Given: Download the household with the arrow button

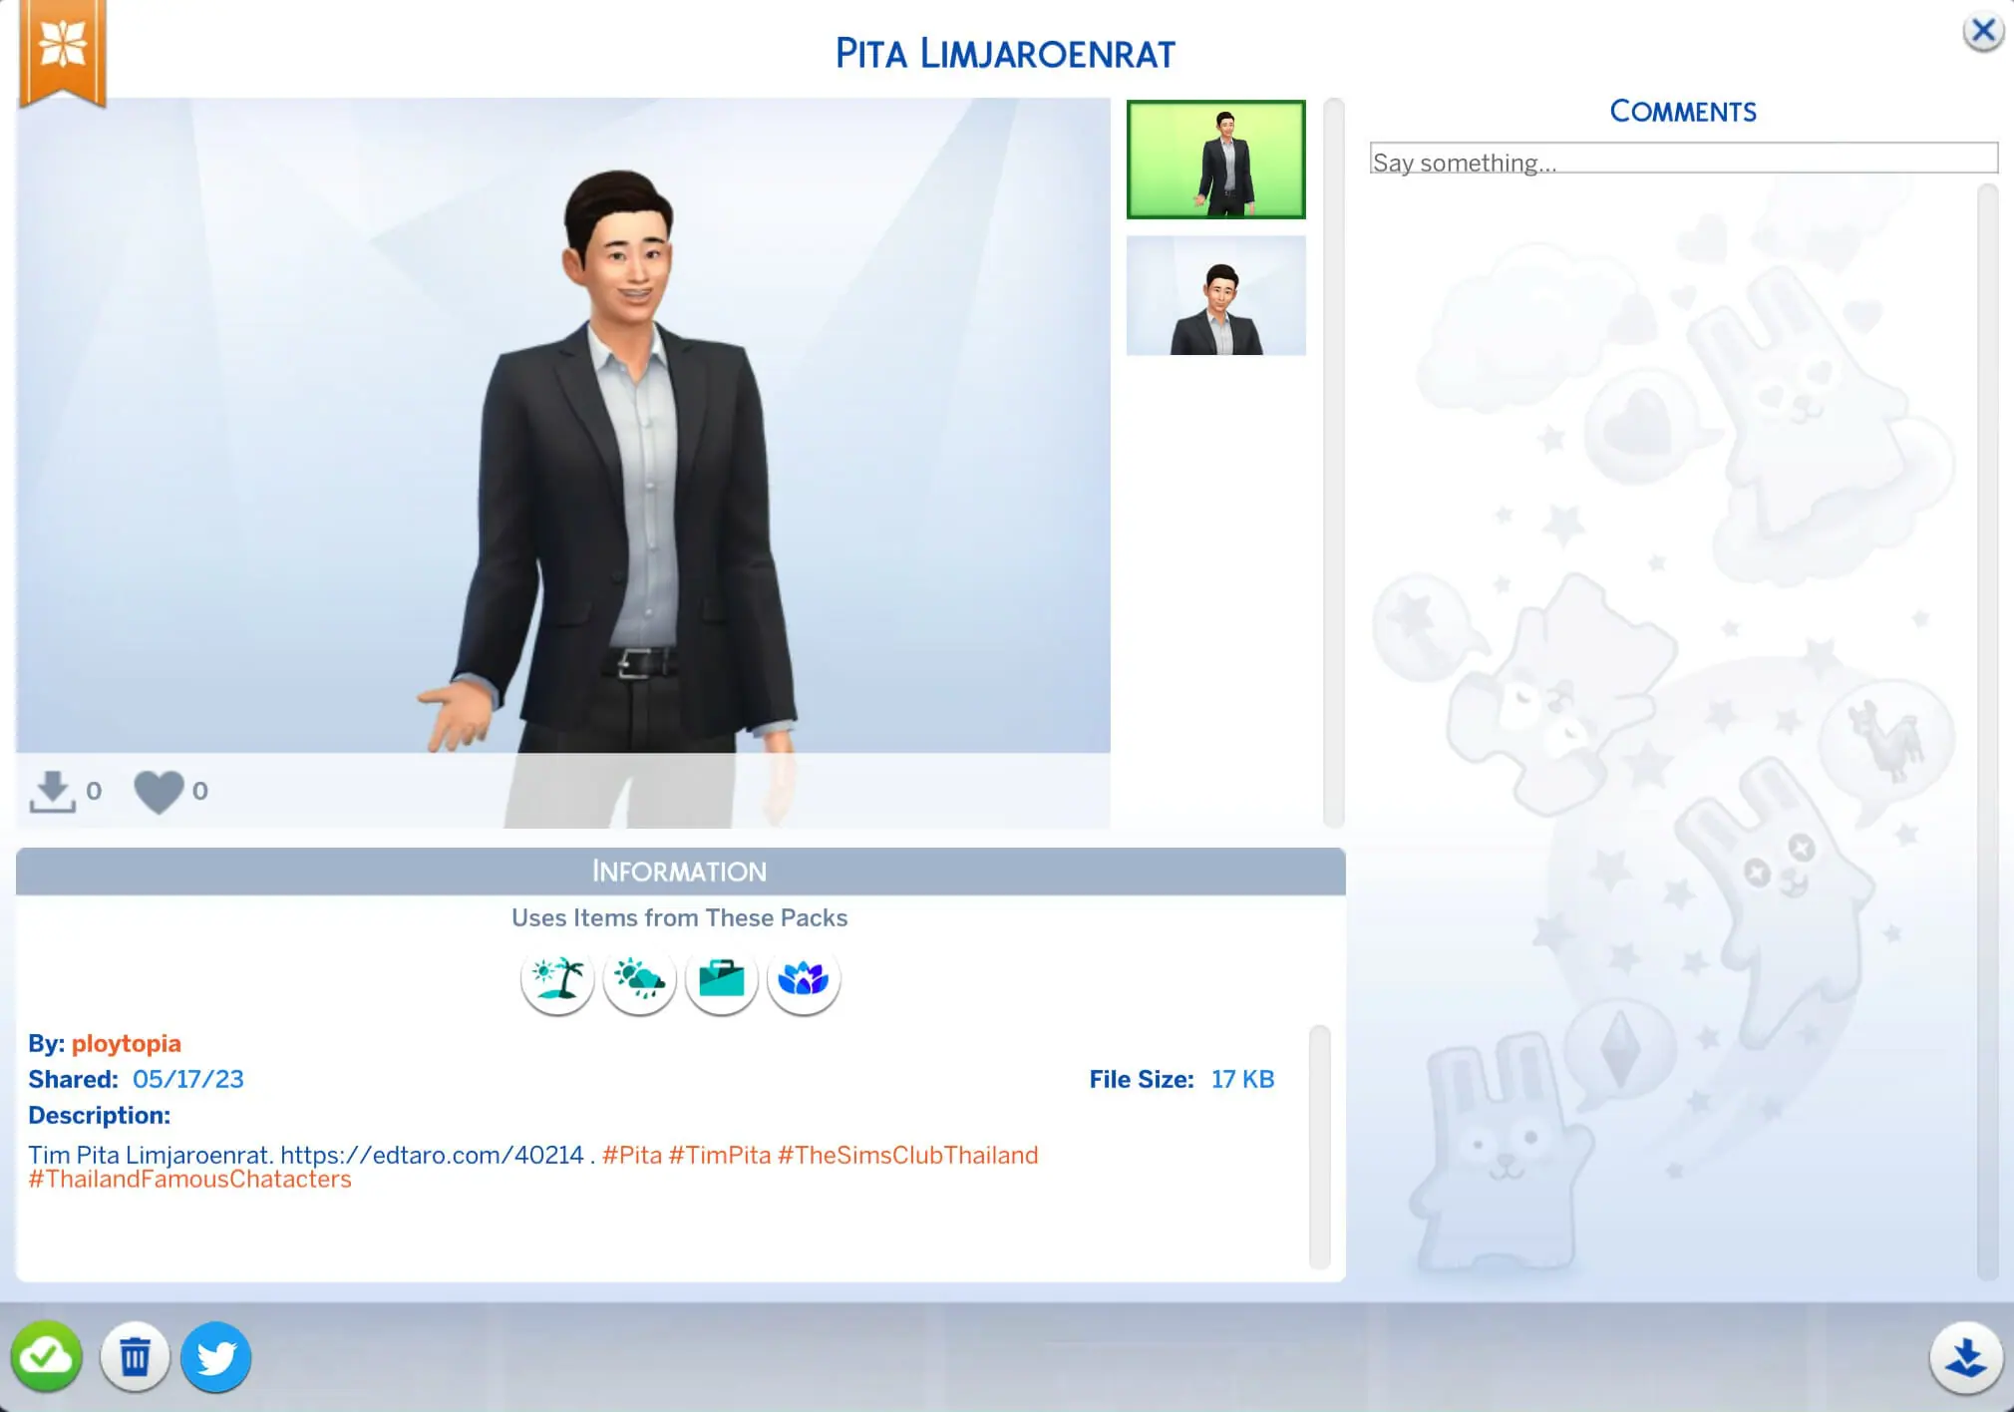Looking at the screenshot, I should pos(1966,1357).
